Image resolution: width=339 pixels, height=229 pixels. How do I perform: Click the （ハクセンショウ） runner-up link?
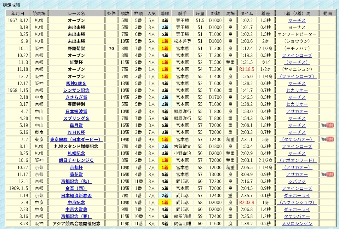pos(297,202)
